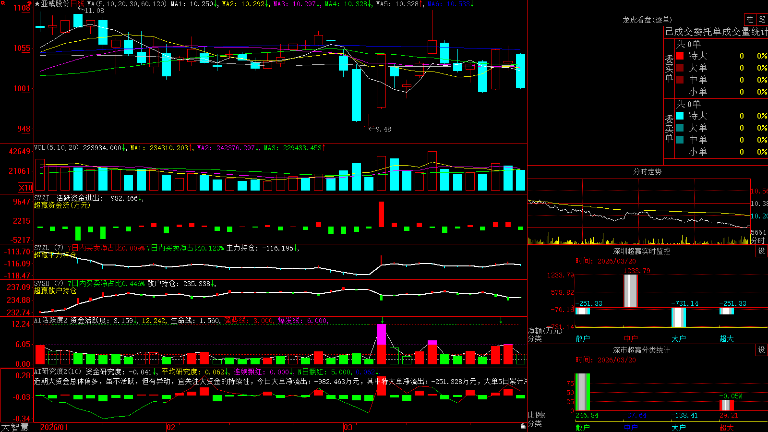Click the large cyan candlestick dropping to 9.48
Viewport: 768px width, 432px height.
tap(356, 95)
